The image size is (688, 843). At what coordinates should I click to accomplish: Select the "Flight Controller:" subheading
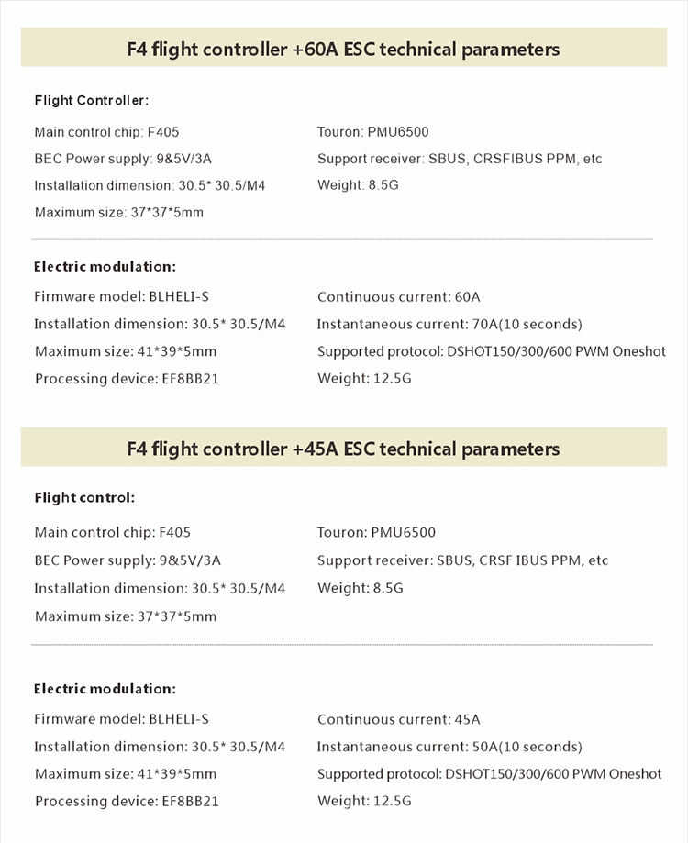[91, 100]
